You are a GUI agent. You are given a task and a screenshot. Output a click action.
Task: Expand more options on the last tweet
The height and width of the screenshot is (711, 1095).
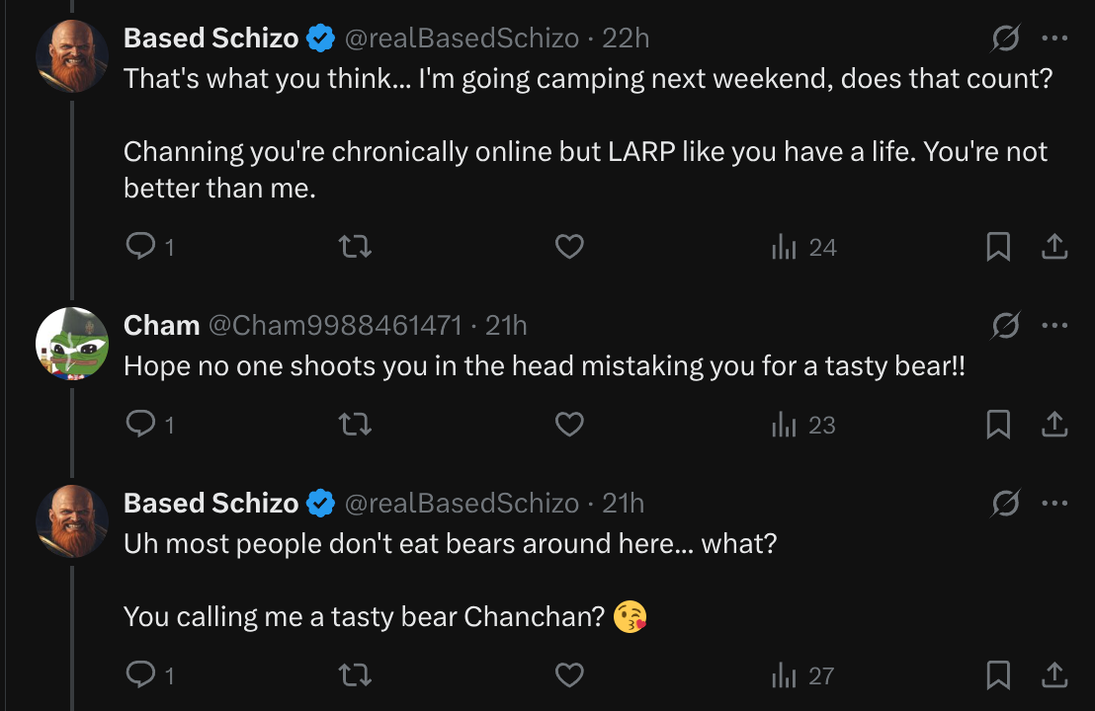click(x=1054, y=503)
